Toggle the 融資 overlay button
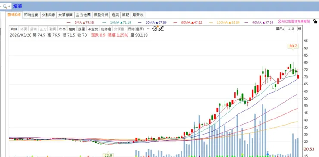Screen dimensions: 319x157 click(53, 29)
